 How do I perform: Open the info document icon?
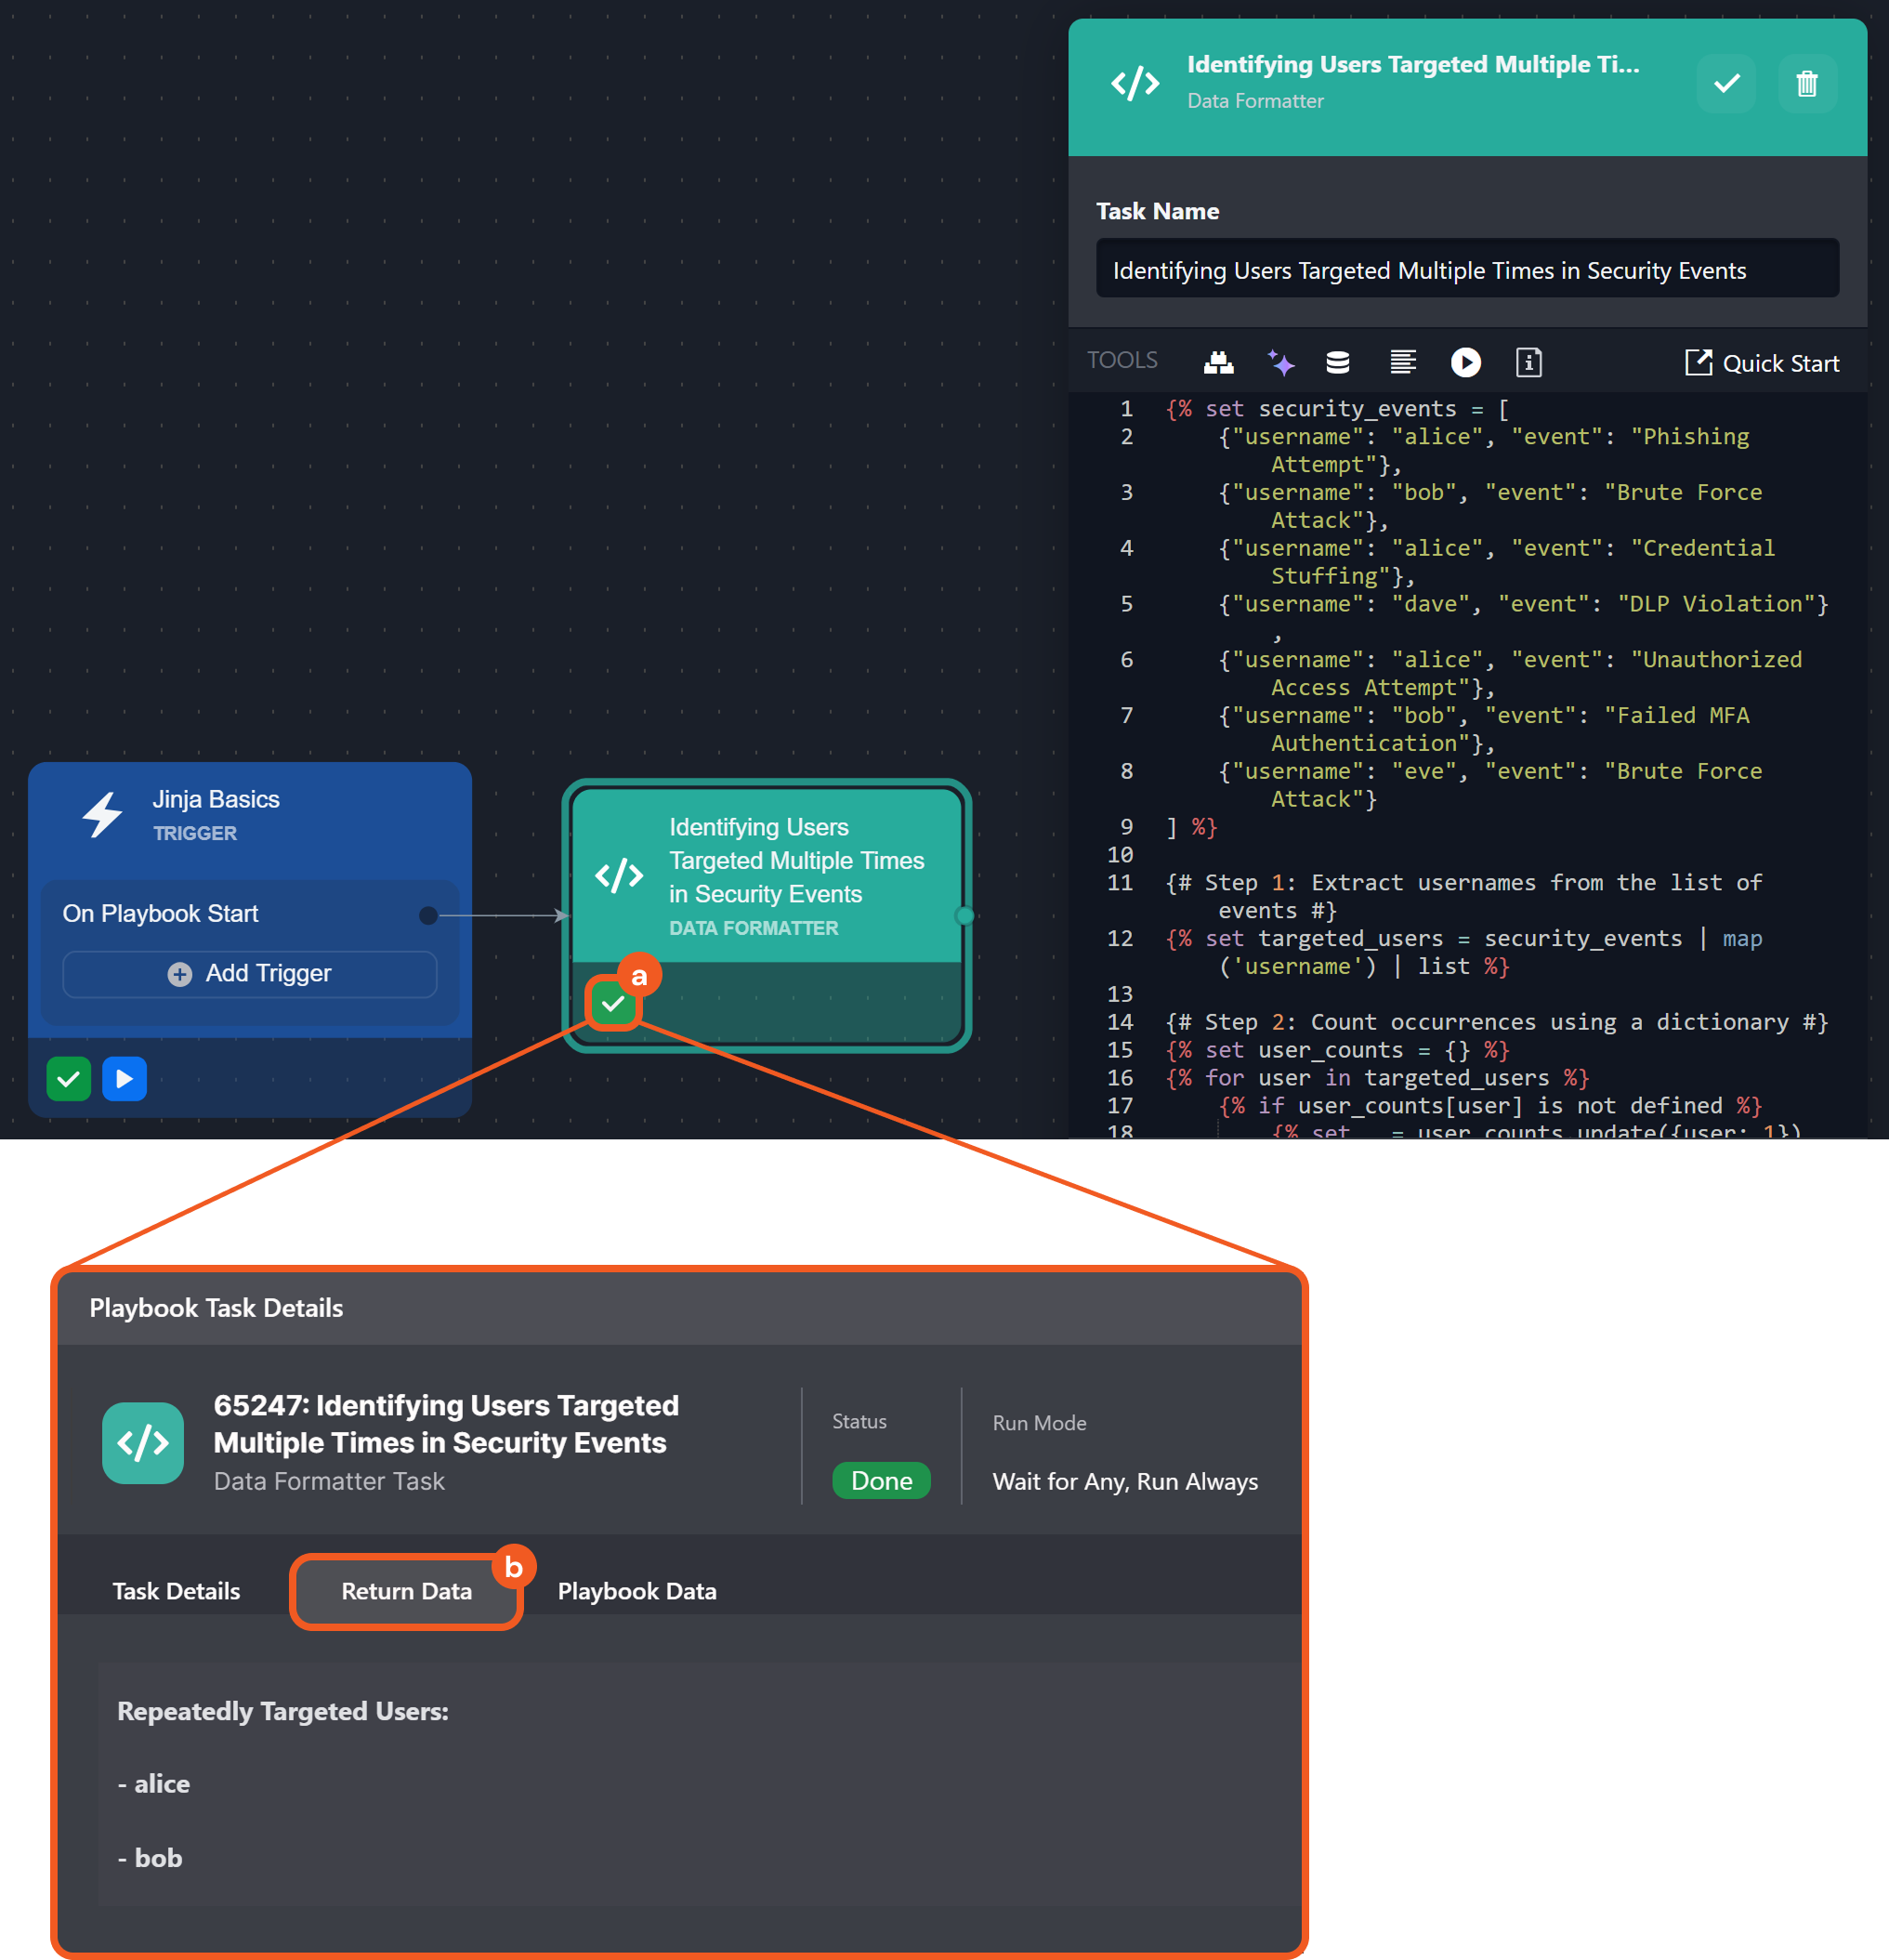pos(1528,362)
